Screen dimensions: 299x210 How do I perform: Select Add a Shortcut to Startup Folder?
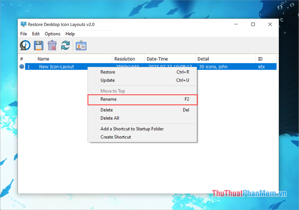[x=142, y=129]
